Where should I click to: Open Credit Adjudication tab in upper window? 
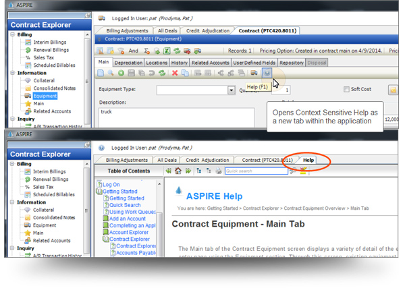pyautogui.click(x=208, y=31)
